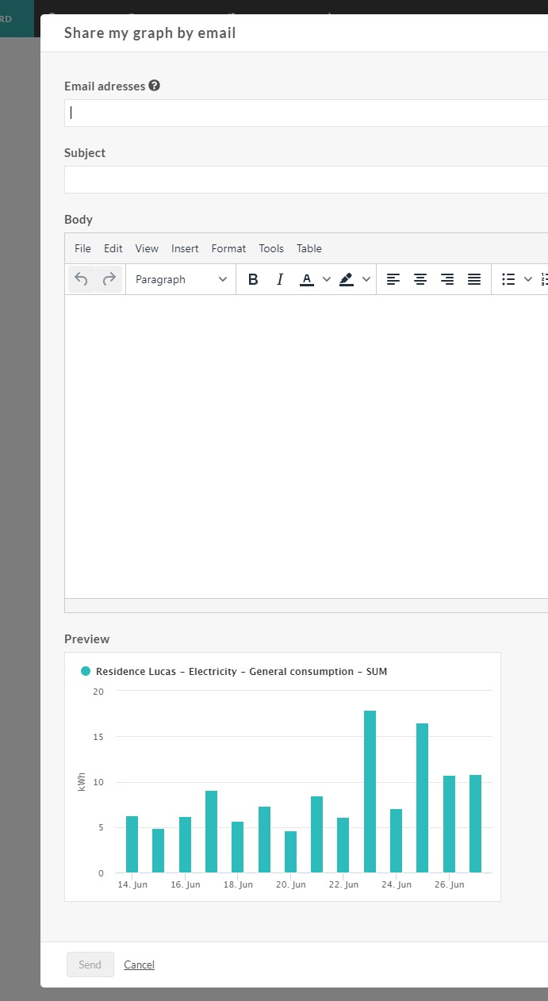
Task: Open the Format menu
Action: [228, 248]
